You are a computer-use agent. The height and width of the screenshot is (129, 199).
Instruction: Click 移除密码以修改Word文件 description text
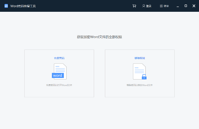pos(140,85)
